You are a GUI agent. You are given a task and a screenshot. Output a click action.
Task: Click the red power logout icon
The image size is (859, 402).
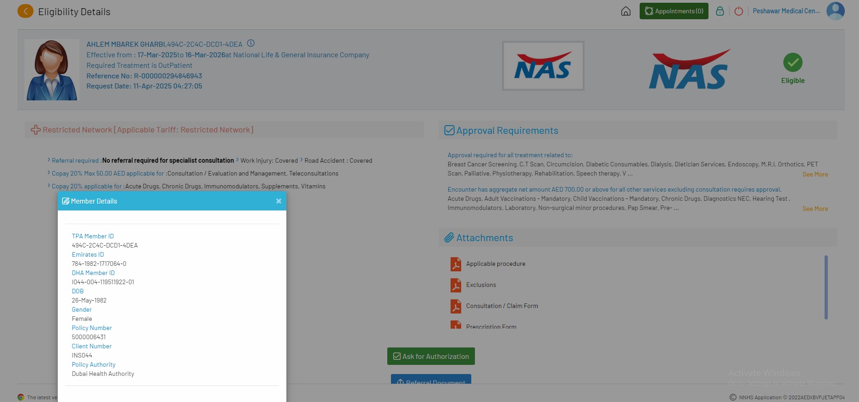point(739,11)
